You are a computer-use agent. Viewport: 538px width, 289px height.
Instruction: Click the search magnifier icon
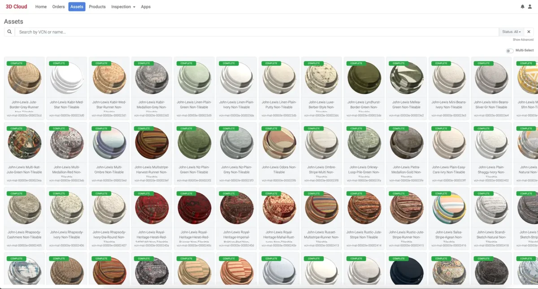click(9, 31)
